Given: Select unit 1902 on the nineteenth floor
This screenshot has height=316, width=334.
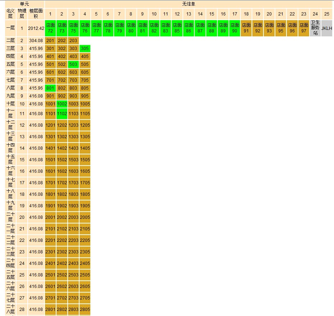Looking at the screenshot, I should (62, 206).
